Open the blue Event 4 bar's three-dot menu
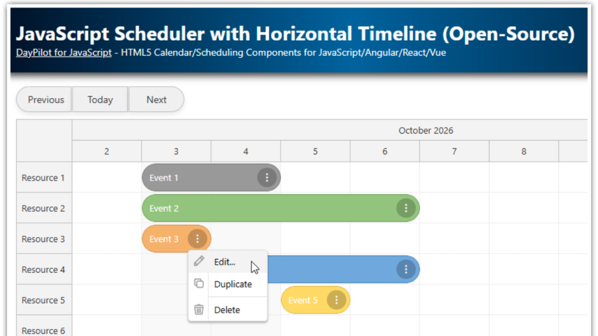This screenshot has width=598, height=336. 406,269
